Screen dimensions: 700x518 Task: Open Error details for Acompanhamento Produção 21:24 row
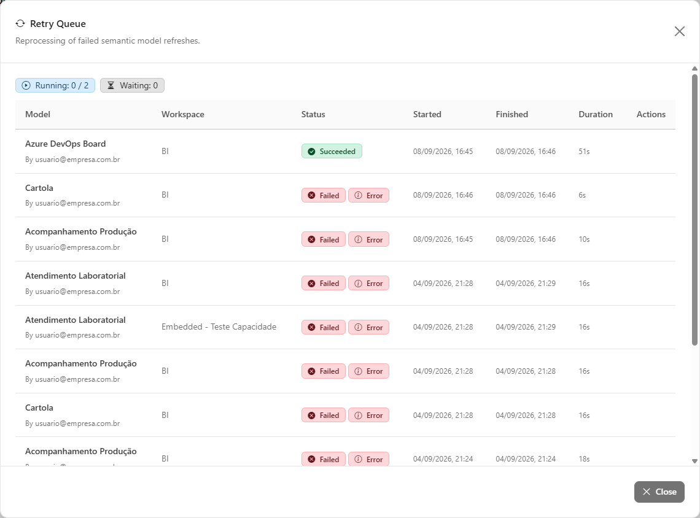[369, 459]
